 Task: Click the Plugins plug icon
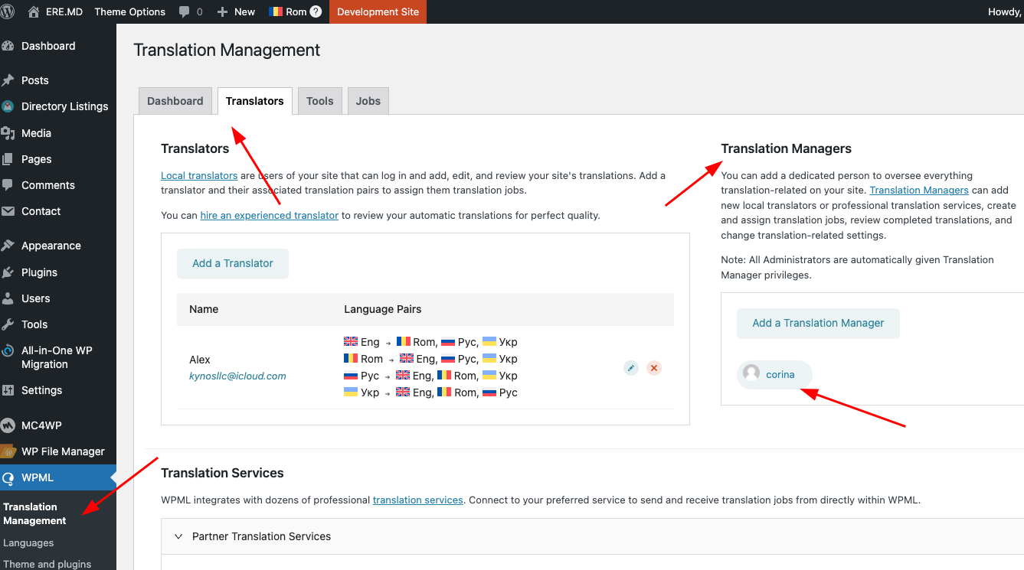click(8, 272)
